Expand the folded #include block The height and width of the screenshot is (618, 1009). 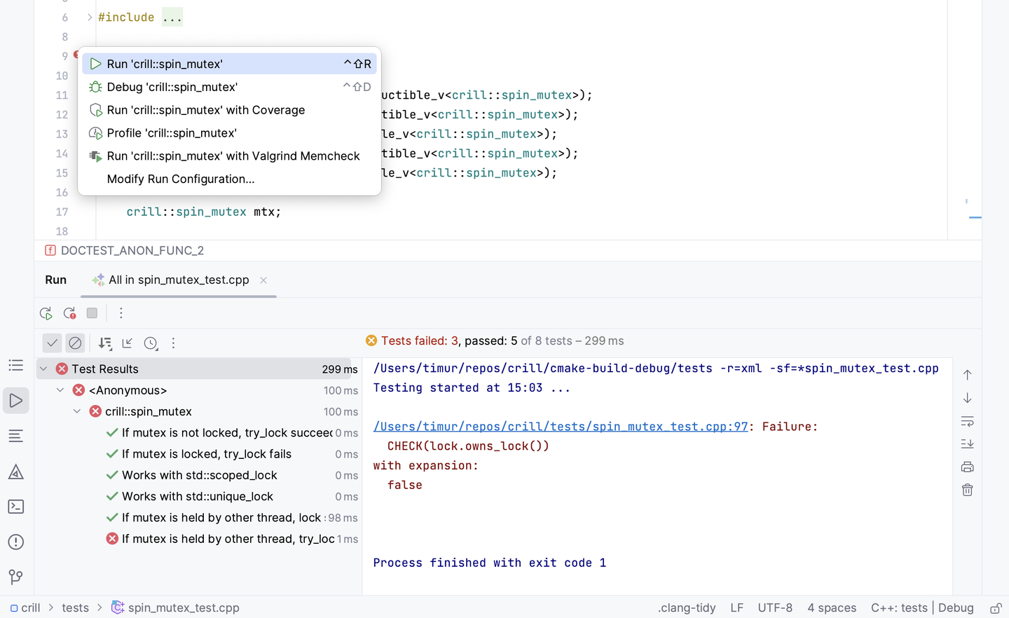(90, 18)
